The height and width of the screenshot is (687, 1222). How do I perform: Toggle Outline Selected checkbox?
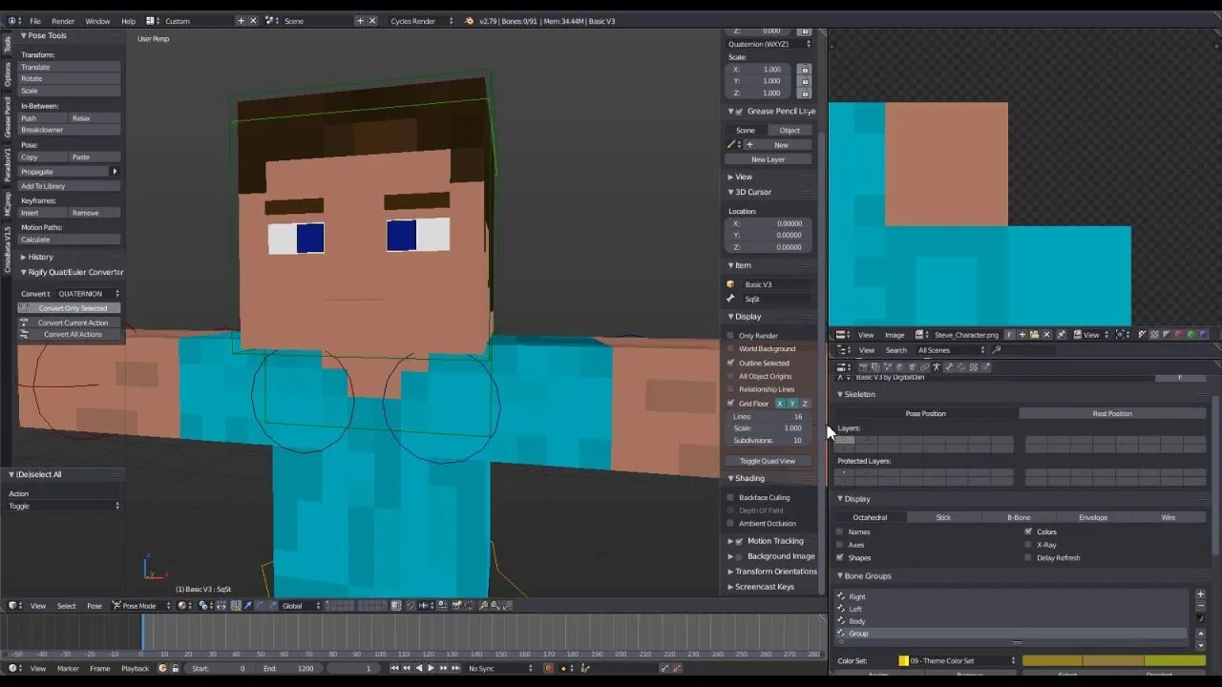pos(731,363)
